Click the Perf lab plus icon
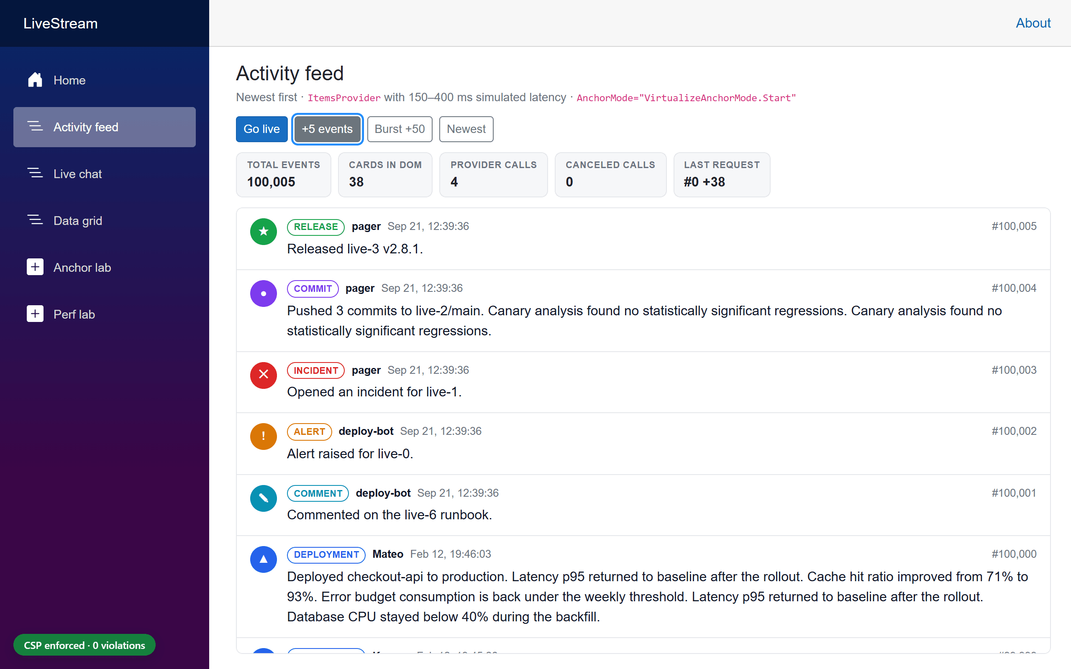The height and width of the screenshot is (669, 1071). 35,314
